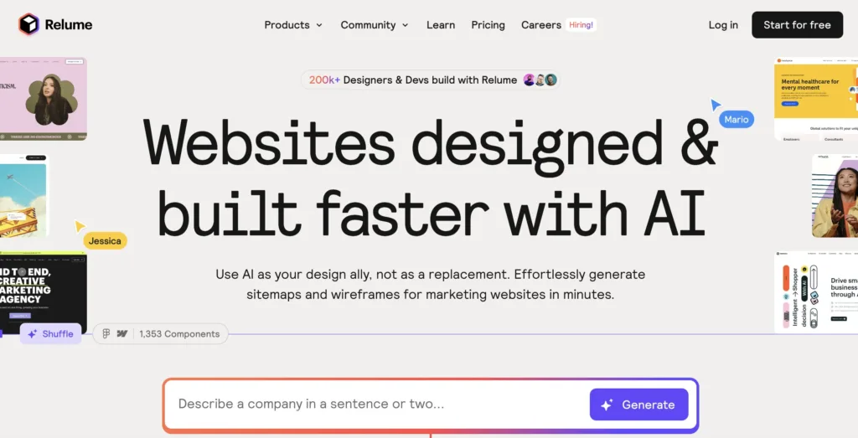
Task: Click the Webflow icon
Action: (x=122, y=333)
